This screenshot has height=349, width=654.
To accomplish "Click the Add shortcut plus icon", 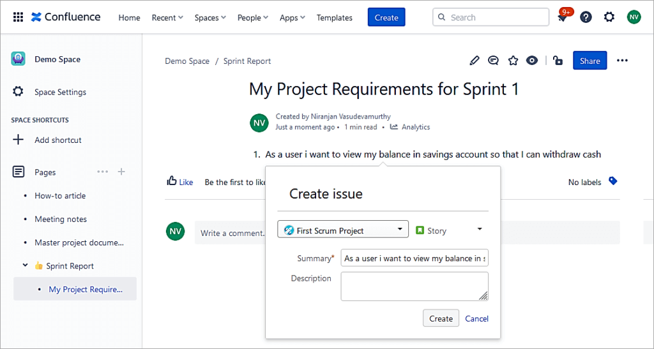I will tap(19, 140).
